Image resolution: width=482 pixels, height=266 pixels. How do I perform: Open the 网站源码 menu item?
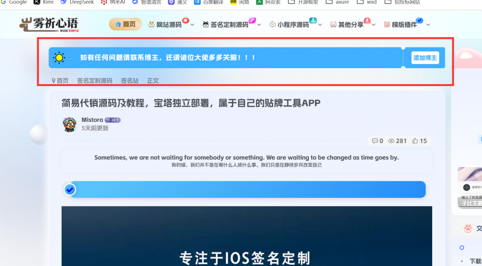(x=169, y=24)
